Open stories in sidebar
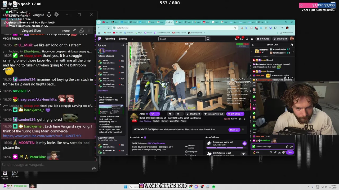 pyautogui.click(x=108, y=51)
